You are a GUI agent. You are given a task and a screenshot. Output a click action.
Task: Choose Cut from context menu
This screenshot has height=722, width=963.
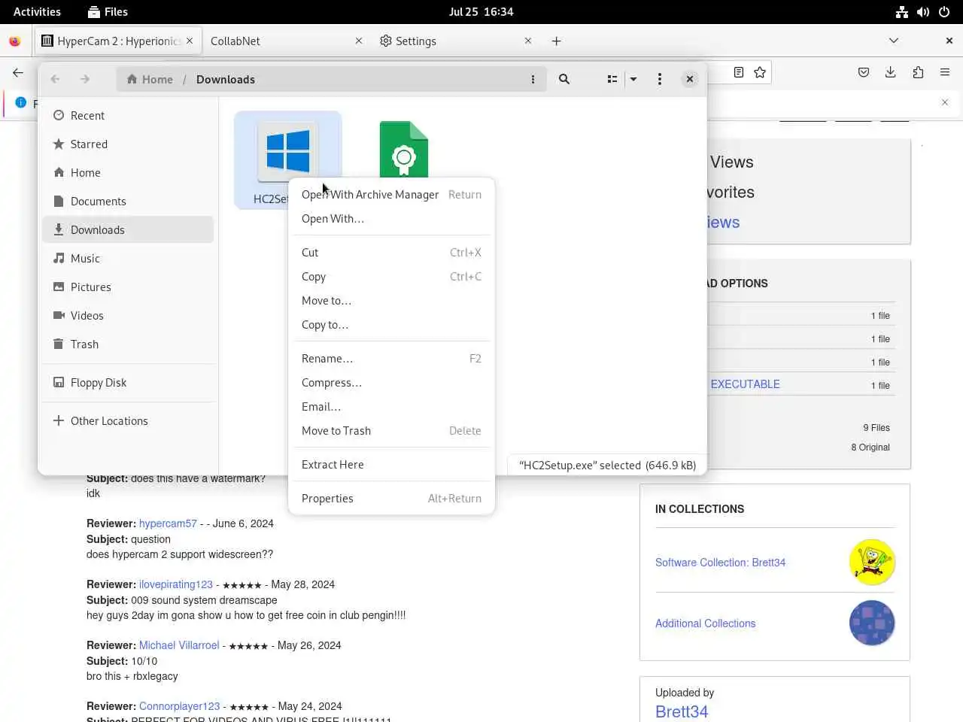[391, 252]
